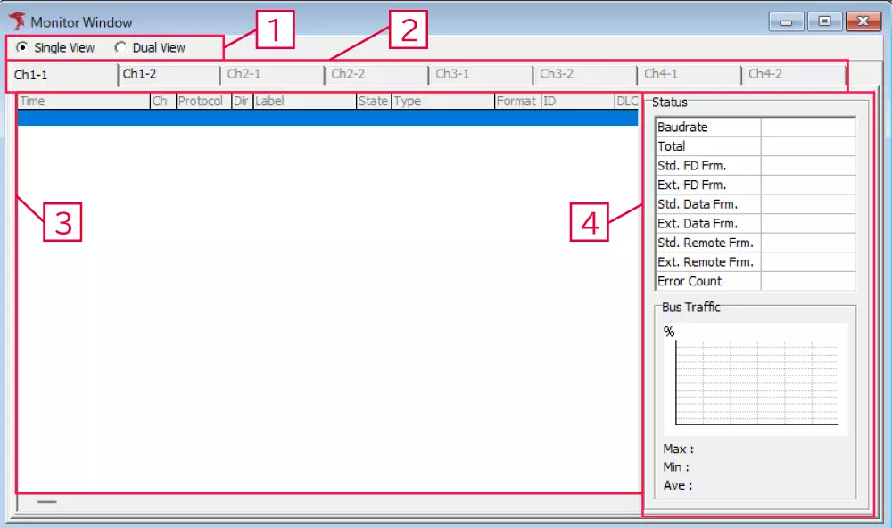Click the Baudrate value cell
This screenshot has width=892, height=528.
(x=808, y=128)
